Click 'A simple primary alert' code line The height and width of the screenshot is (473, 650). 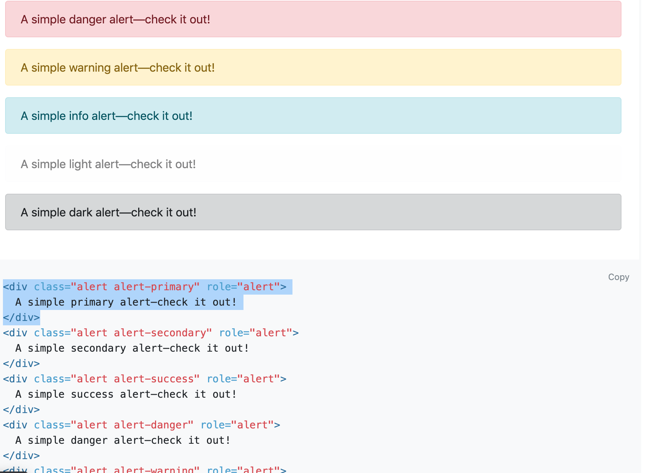click(126, 302)
